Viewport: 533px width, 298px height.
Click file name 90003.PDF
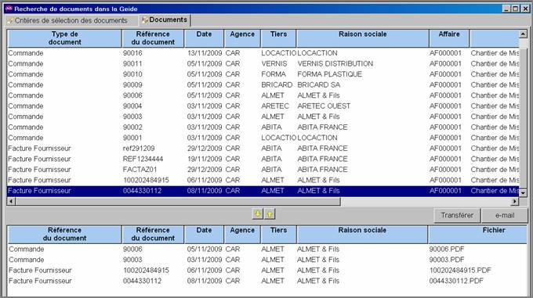click(x=446, y=260)
